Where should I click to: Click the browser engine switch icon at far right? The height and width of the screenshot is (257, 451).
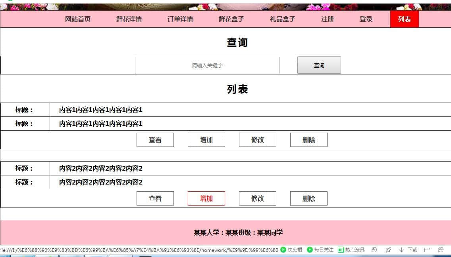[x=441, y=250]
